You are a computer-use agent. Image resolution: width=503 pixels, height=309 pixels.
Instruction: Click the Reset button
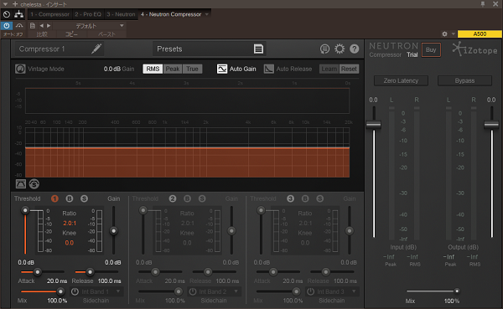pyautogui.click(x=349, y=69)
